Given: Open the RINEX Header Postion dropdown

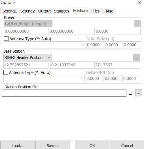Looking at the screenshot, I should point(27,58).
